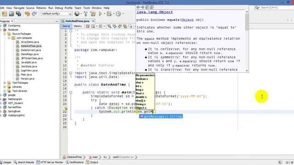
Task: Undo the last edit from toolbar
Action: point(28,14)
